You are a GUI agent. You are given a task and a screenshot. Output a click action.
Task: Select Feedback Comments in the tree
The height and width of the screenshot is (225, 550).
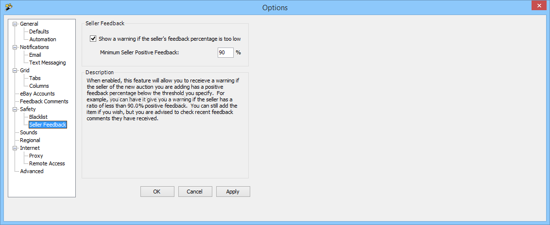tap(44, 101)
